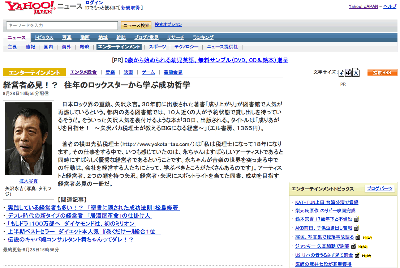Select the 主要 category
Viewport: 400px width, 268px height.
[12, 47]
